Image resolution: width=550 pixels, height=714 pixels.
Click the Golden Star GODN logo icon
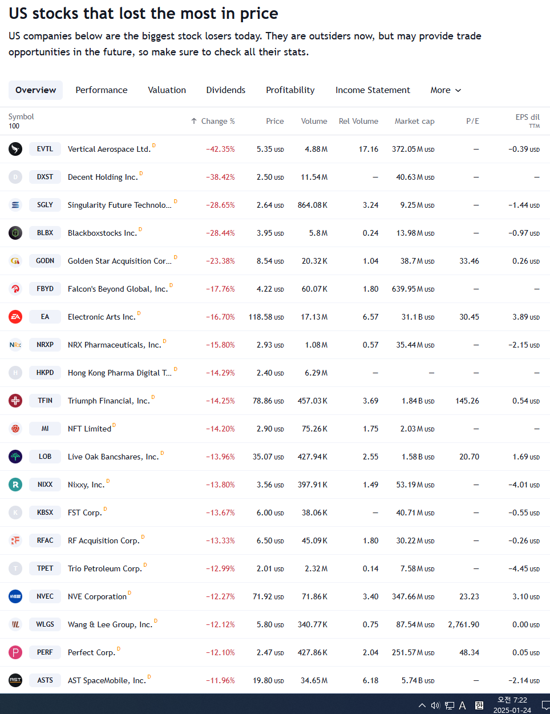tap(15, 261)
